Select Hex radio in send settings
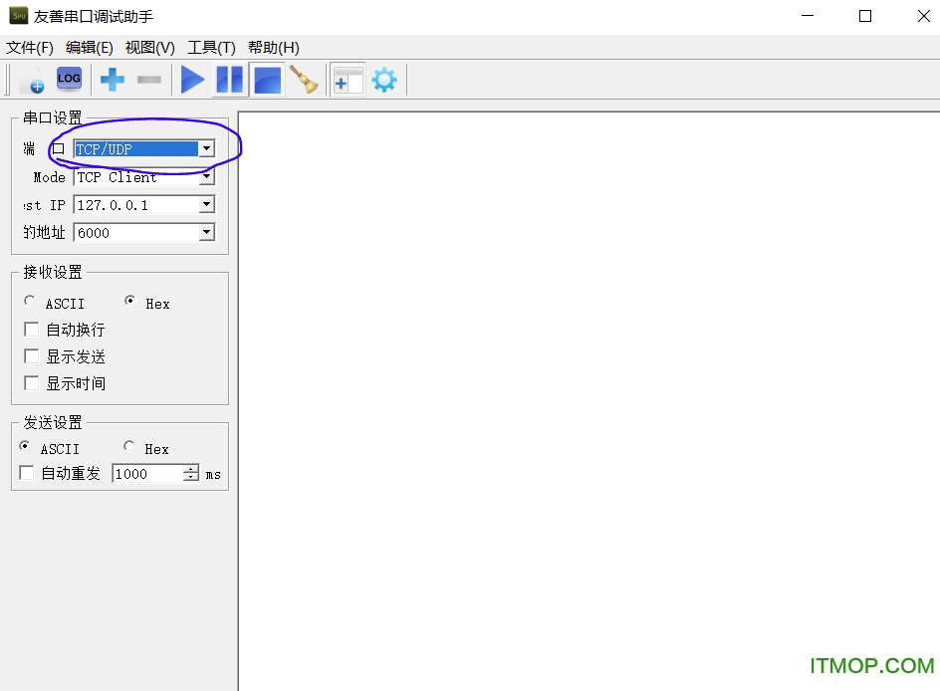 (x=129, y=447)
